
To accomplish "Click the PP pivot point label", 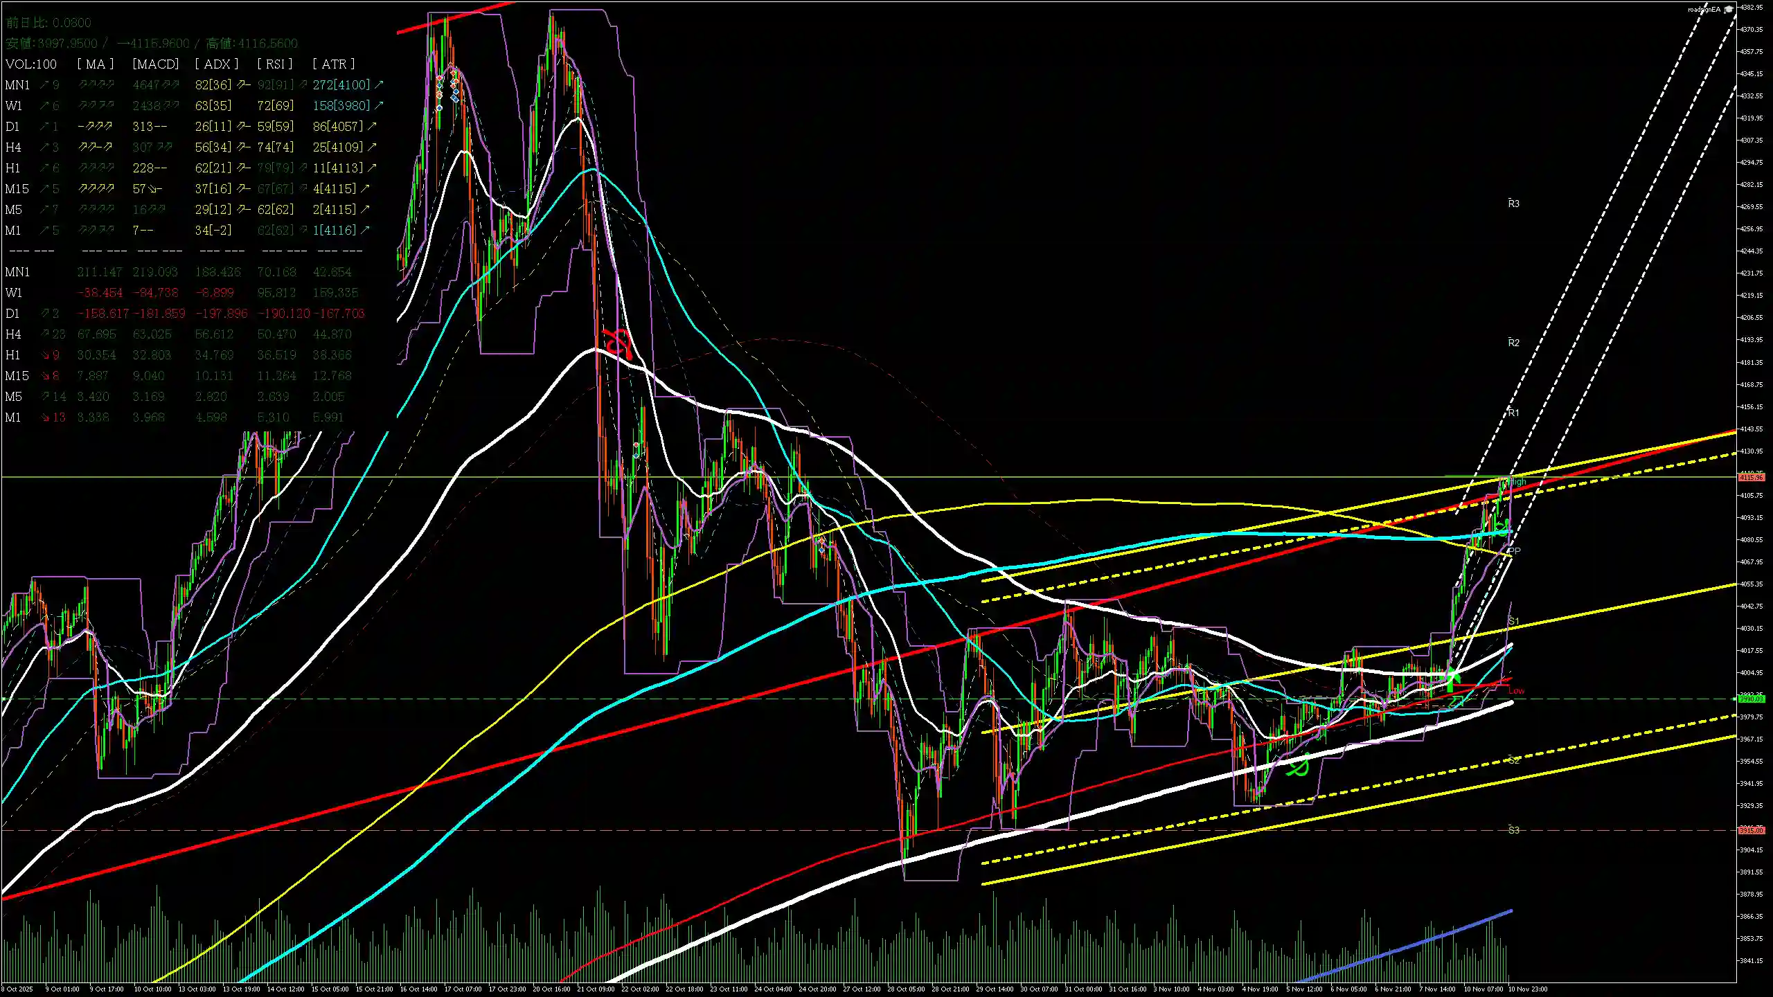I will coord(1514,551).
